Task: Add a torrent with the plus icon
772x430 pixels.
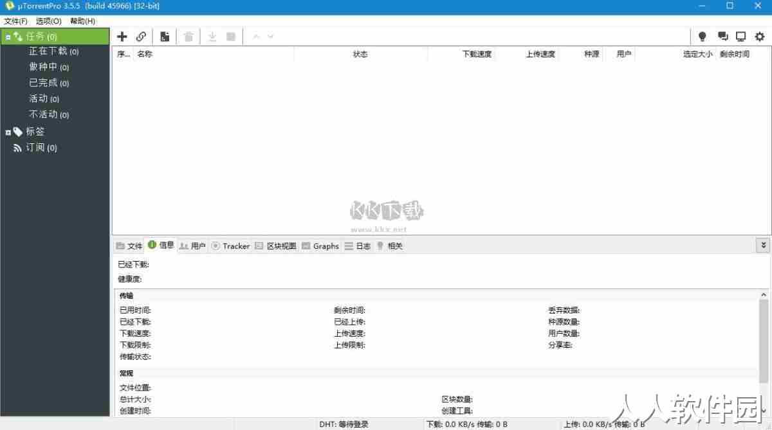Action: pyautogui.click(x=122, y=37)
